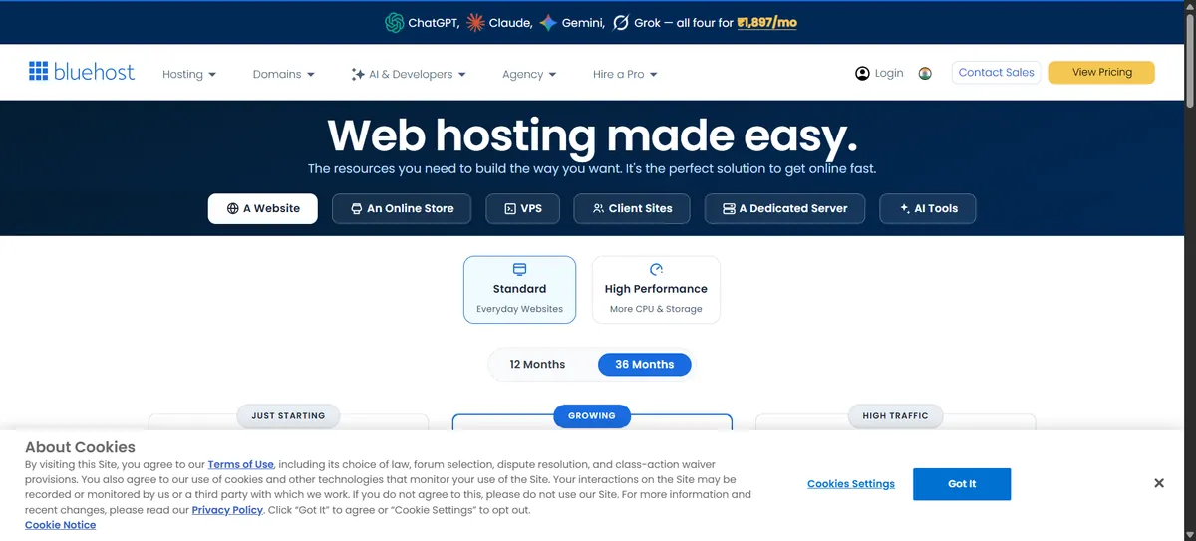This screenshot has height=541, width=1196.
Task: Accept cookies with Got It button
Action: coord(962,484)
